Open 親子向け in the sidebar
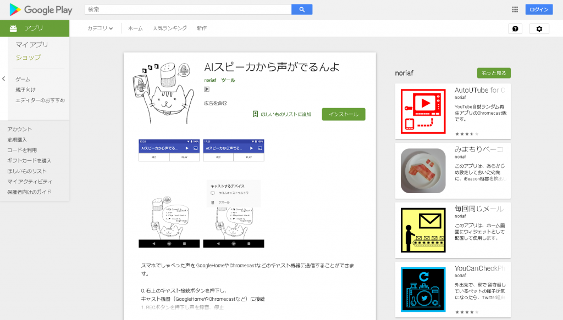Screen dimensions: 563x320 click(25, 89)
